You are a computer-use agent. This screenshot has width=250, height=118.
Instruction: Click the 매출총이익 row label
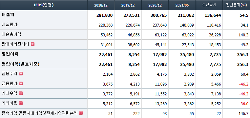pyautogui.click(x=11, y=34)
